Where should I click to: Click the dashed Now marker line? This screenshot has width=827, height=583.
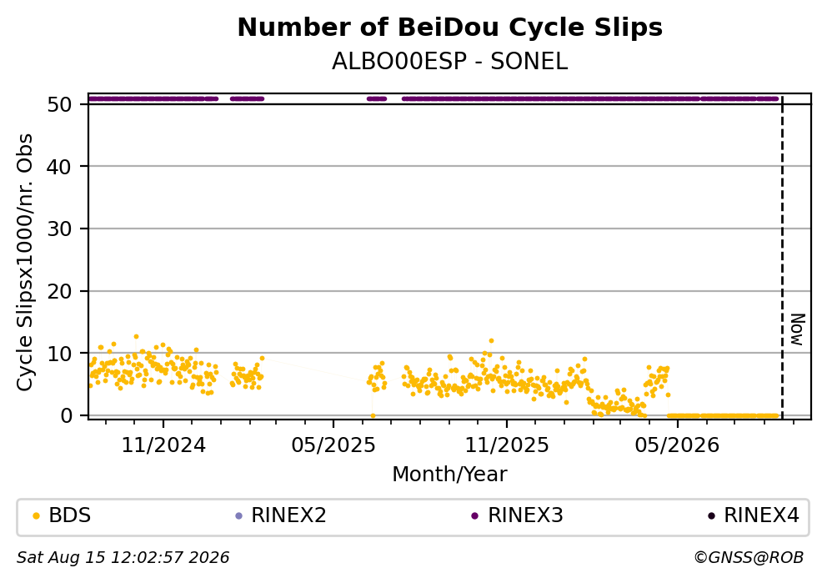pyautogui.click(x=782, y=259)
